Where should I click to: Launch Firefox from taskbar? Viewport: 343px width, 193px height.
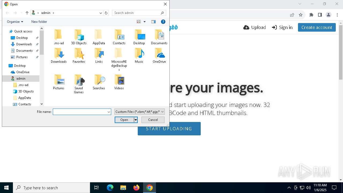point(136,188)
